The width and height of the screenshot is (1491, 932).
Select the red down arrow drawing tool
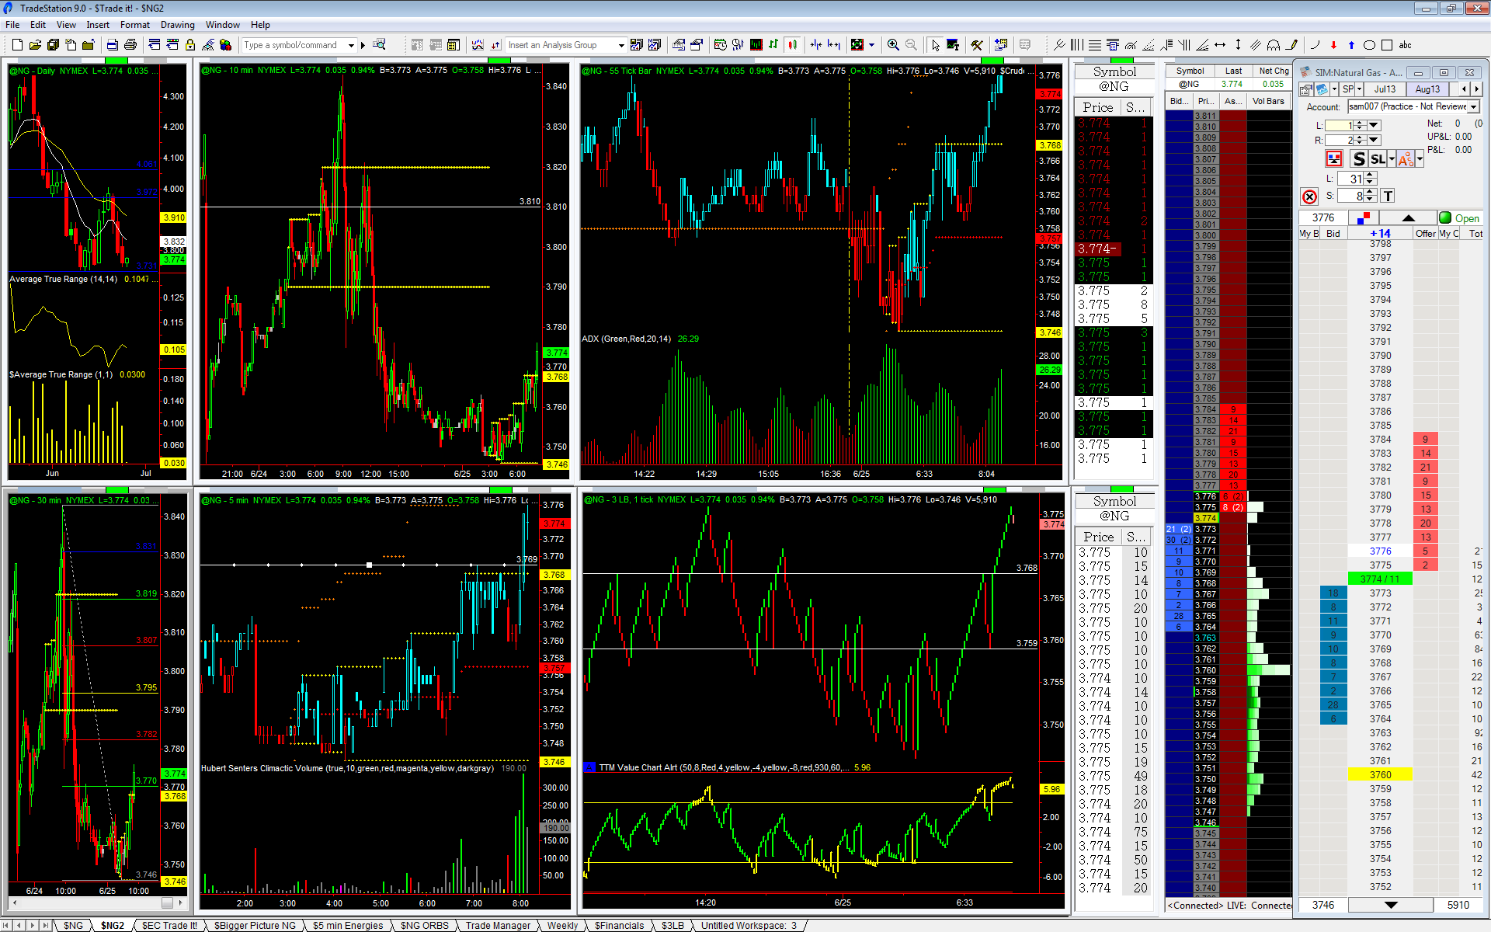coord(1333,45)
